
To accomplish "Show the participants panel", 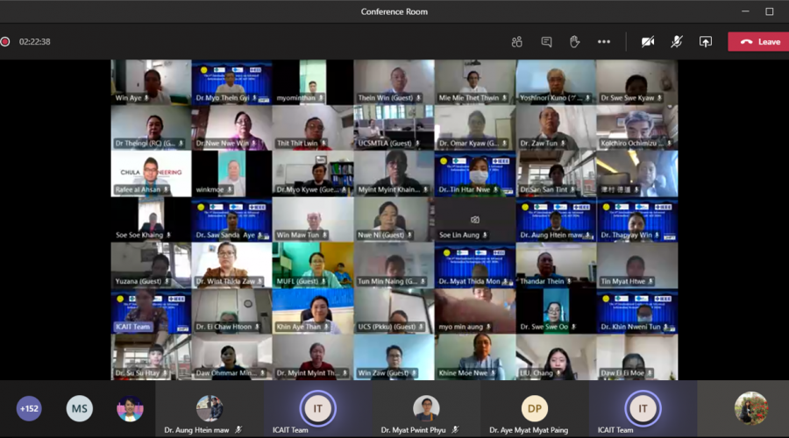I will 517,41.
